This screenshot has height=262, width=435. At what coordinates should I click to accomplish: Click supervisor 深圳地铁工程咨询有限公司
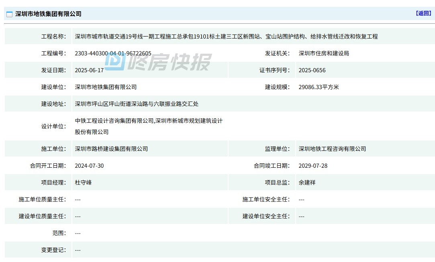coord(332,149)
